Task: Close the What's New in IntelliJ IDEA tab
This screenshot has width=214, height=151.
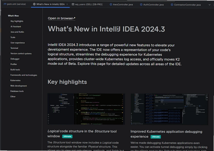Action: pyautogui.click(x=67, y=4)
